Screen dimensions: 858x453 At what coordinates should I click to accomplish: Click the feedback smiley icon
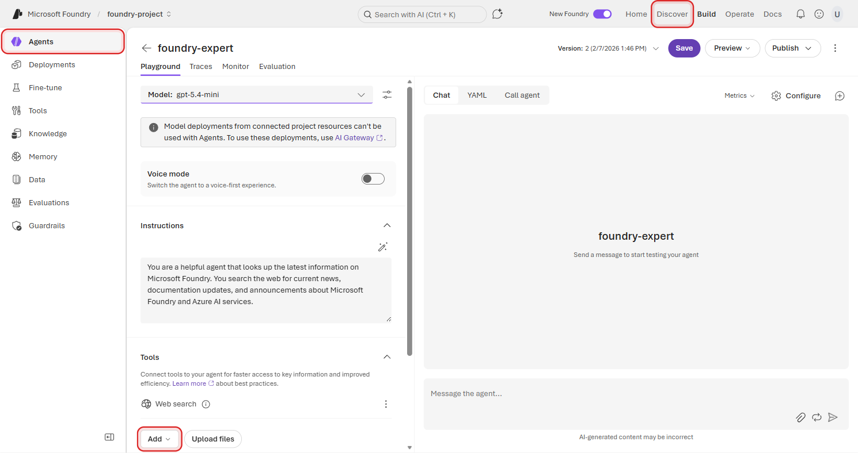819,14
